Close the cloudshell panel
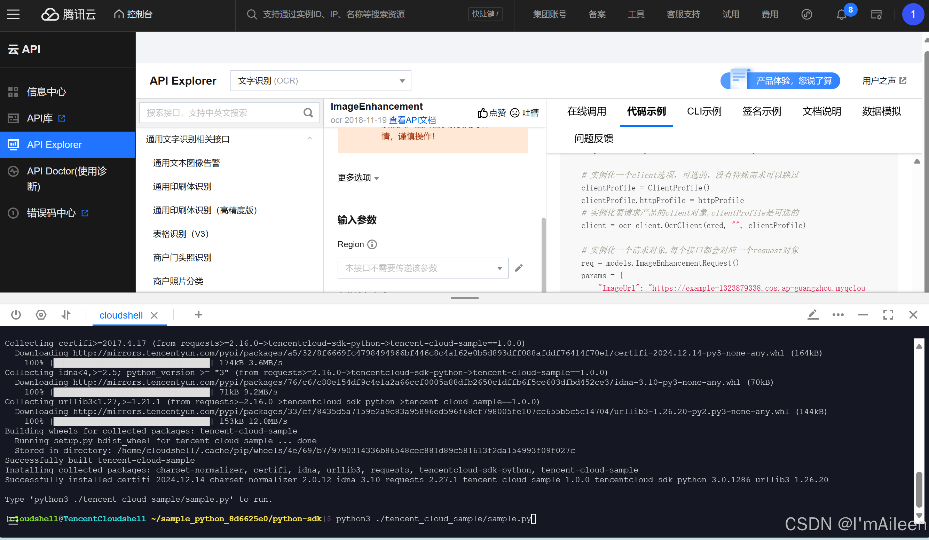929x540 pixels. coord(913,315)
